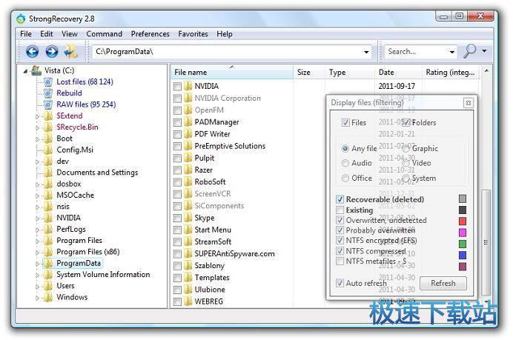
Task: Open the Preferences menu
Action: (x=150, y=34)
